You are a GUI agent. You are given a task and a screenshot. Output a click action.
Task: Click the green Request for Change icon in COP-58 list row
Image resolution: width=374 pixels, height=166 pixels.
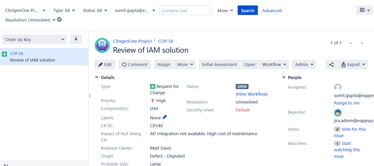point(4,54)
